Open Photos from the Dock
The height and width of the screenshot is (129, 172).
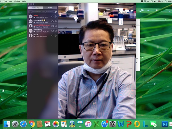56,124
